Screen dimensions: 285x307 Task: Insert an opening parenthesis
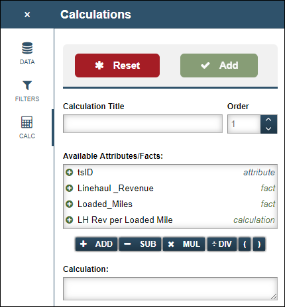point(245,244)
